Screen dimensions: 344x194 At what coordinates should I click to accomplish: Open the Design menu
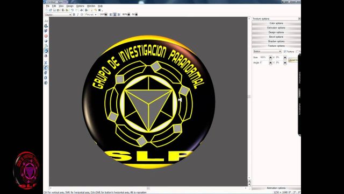70,6
